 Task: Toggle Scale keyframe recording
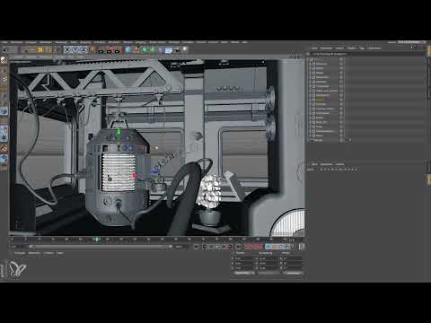275,247
